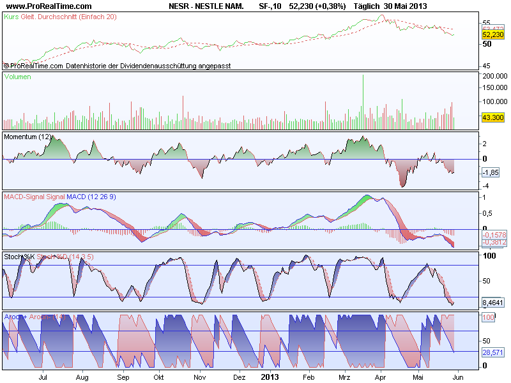Screen dimensions: 511x383
Task: Click the 0,5 MACD axis label
Action: (x=487, y=213)
